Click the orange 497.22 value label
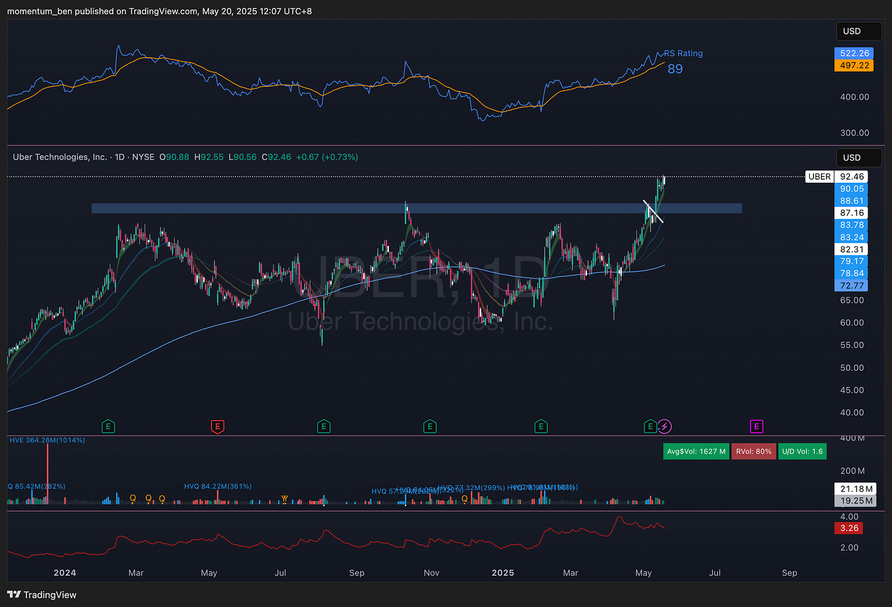This screenshot has height=607, width=892. coord(855,65)
